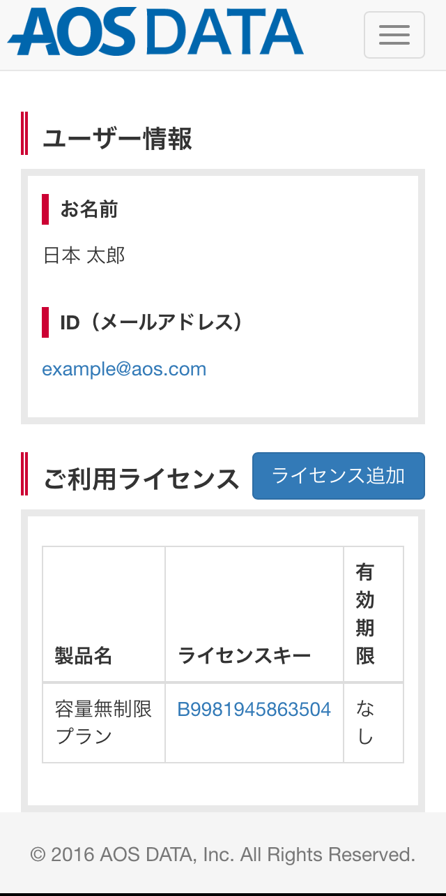This screenshot has height=896, width=446.
Task: Click red marker beside お名前 label
Action: pos(45,209)
